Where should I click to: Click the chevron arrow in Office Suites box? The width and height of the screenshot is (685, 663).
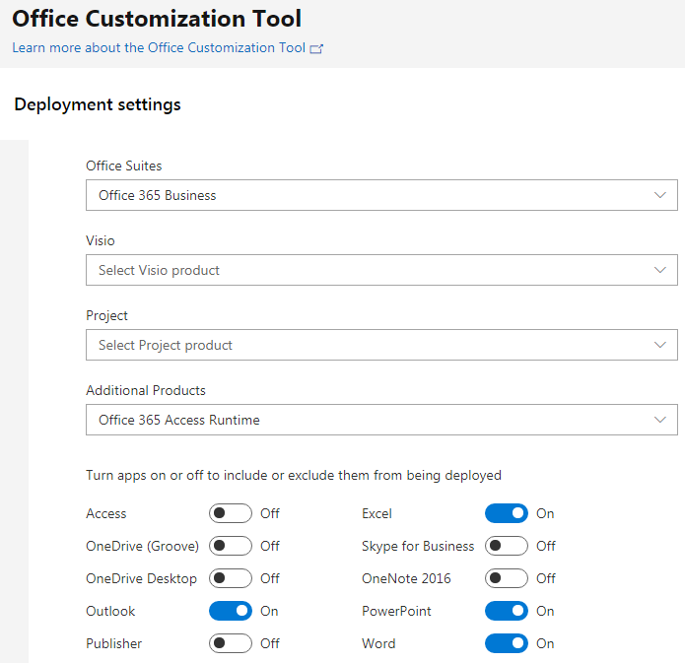click(x=660, y=195)
